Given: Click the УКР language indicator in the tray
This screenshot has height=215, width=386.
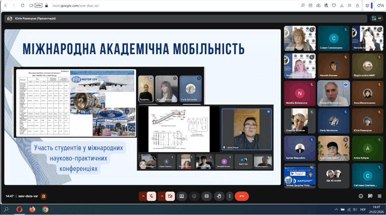Looking at the screenshot, I should 363,210.
